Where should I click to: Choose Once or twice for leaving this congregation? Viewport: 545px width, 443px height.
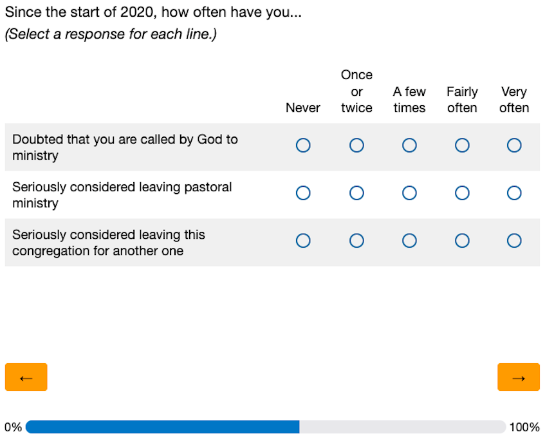(x=356, y=241)
